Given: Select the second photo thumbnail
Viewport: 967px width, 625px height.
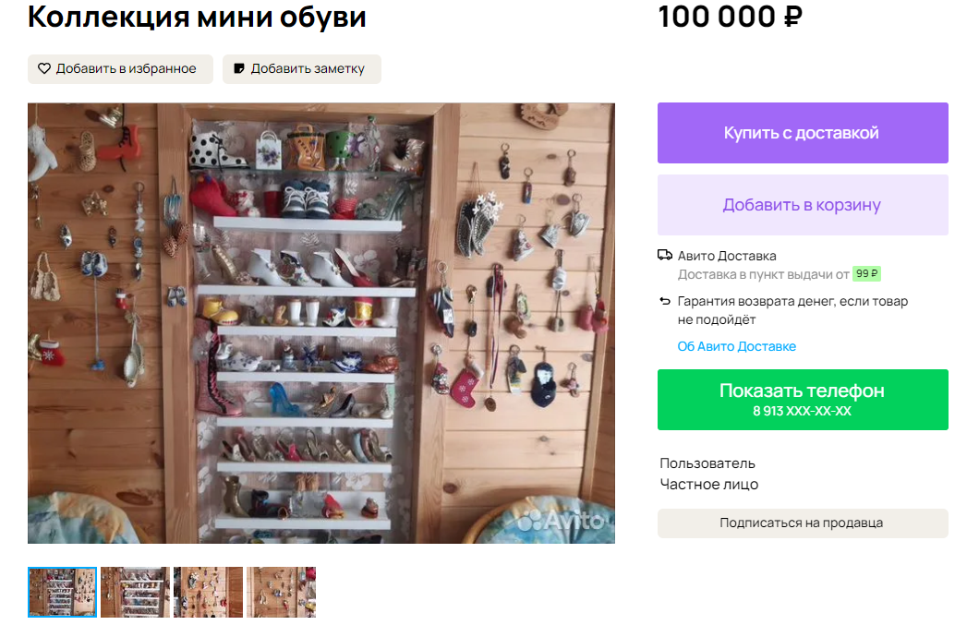Looking at the screenshot, I should click(x=135, y=593).
